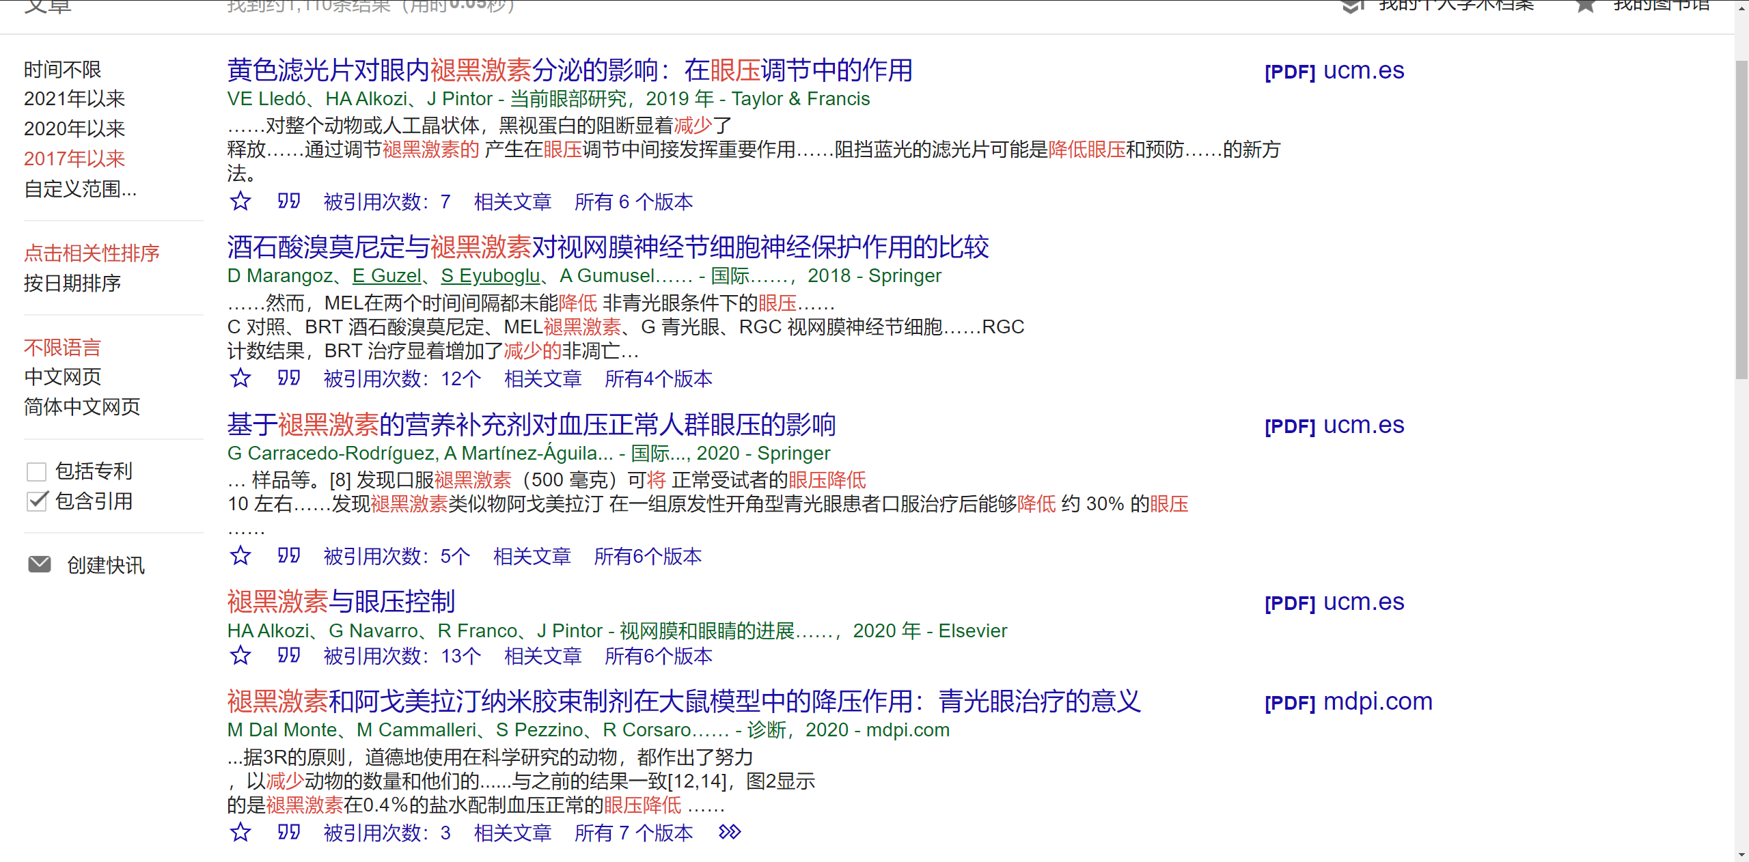Open first result's ucm.es PDF link
The width and height of the screenshot is (1749, 862).
[x=1334, y=71]
